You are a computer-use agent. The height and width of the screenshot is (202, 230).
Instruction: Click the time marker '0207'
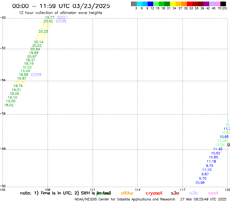pos(62,17)
